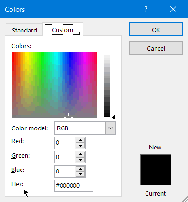Click the grayscale brightness bar
The width and height of the screenshot is (188, 202).
pyautogui.click(x=107, y=86)
